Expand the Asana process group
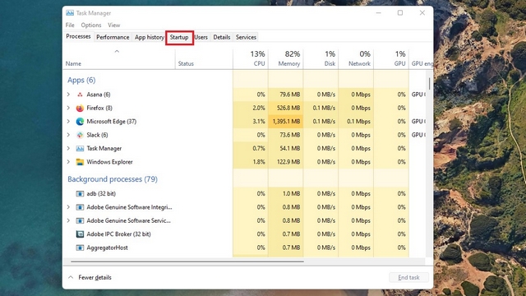This screenshot has width=526, height=296. (x=68, y=95)
